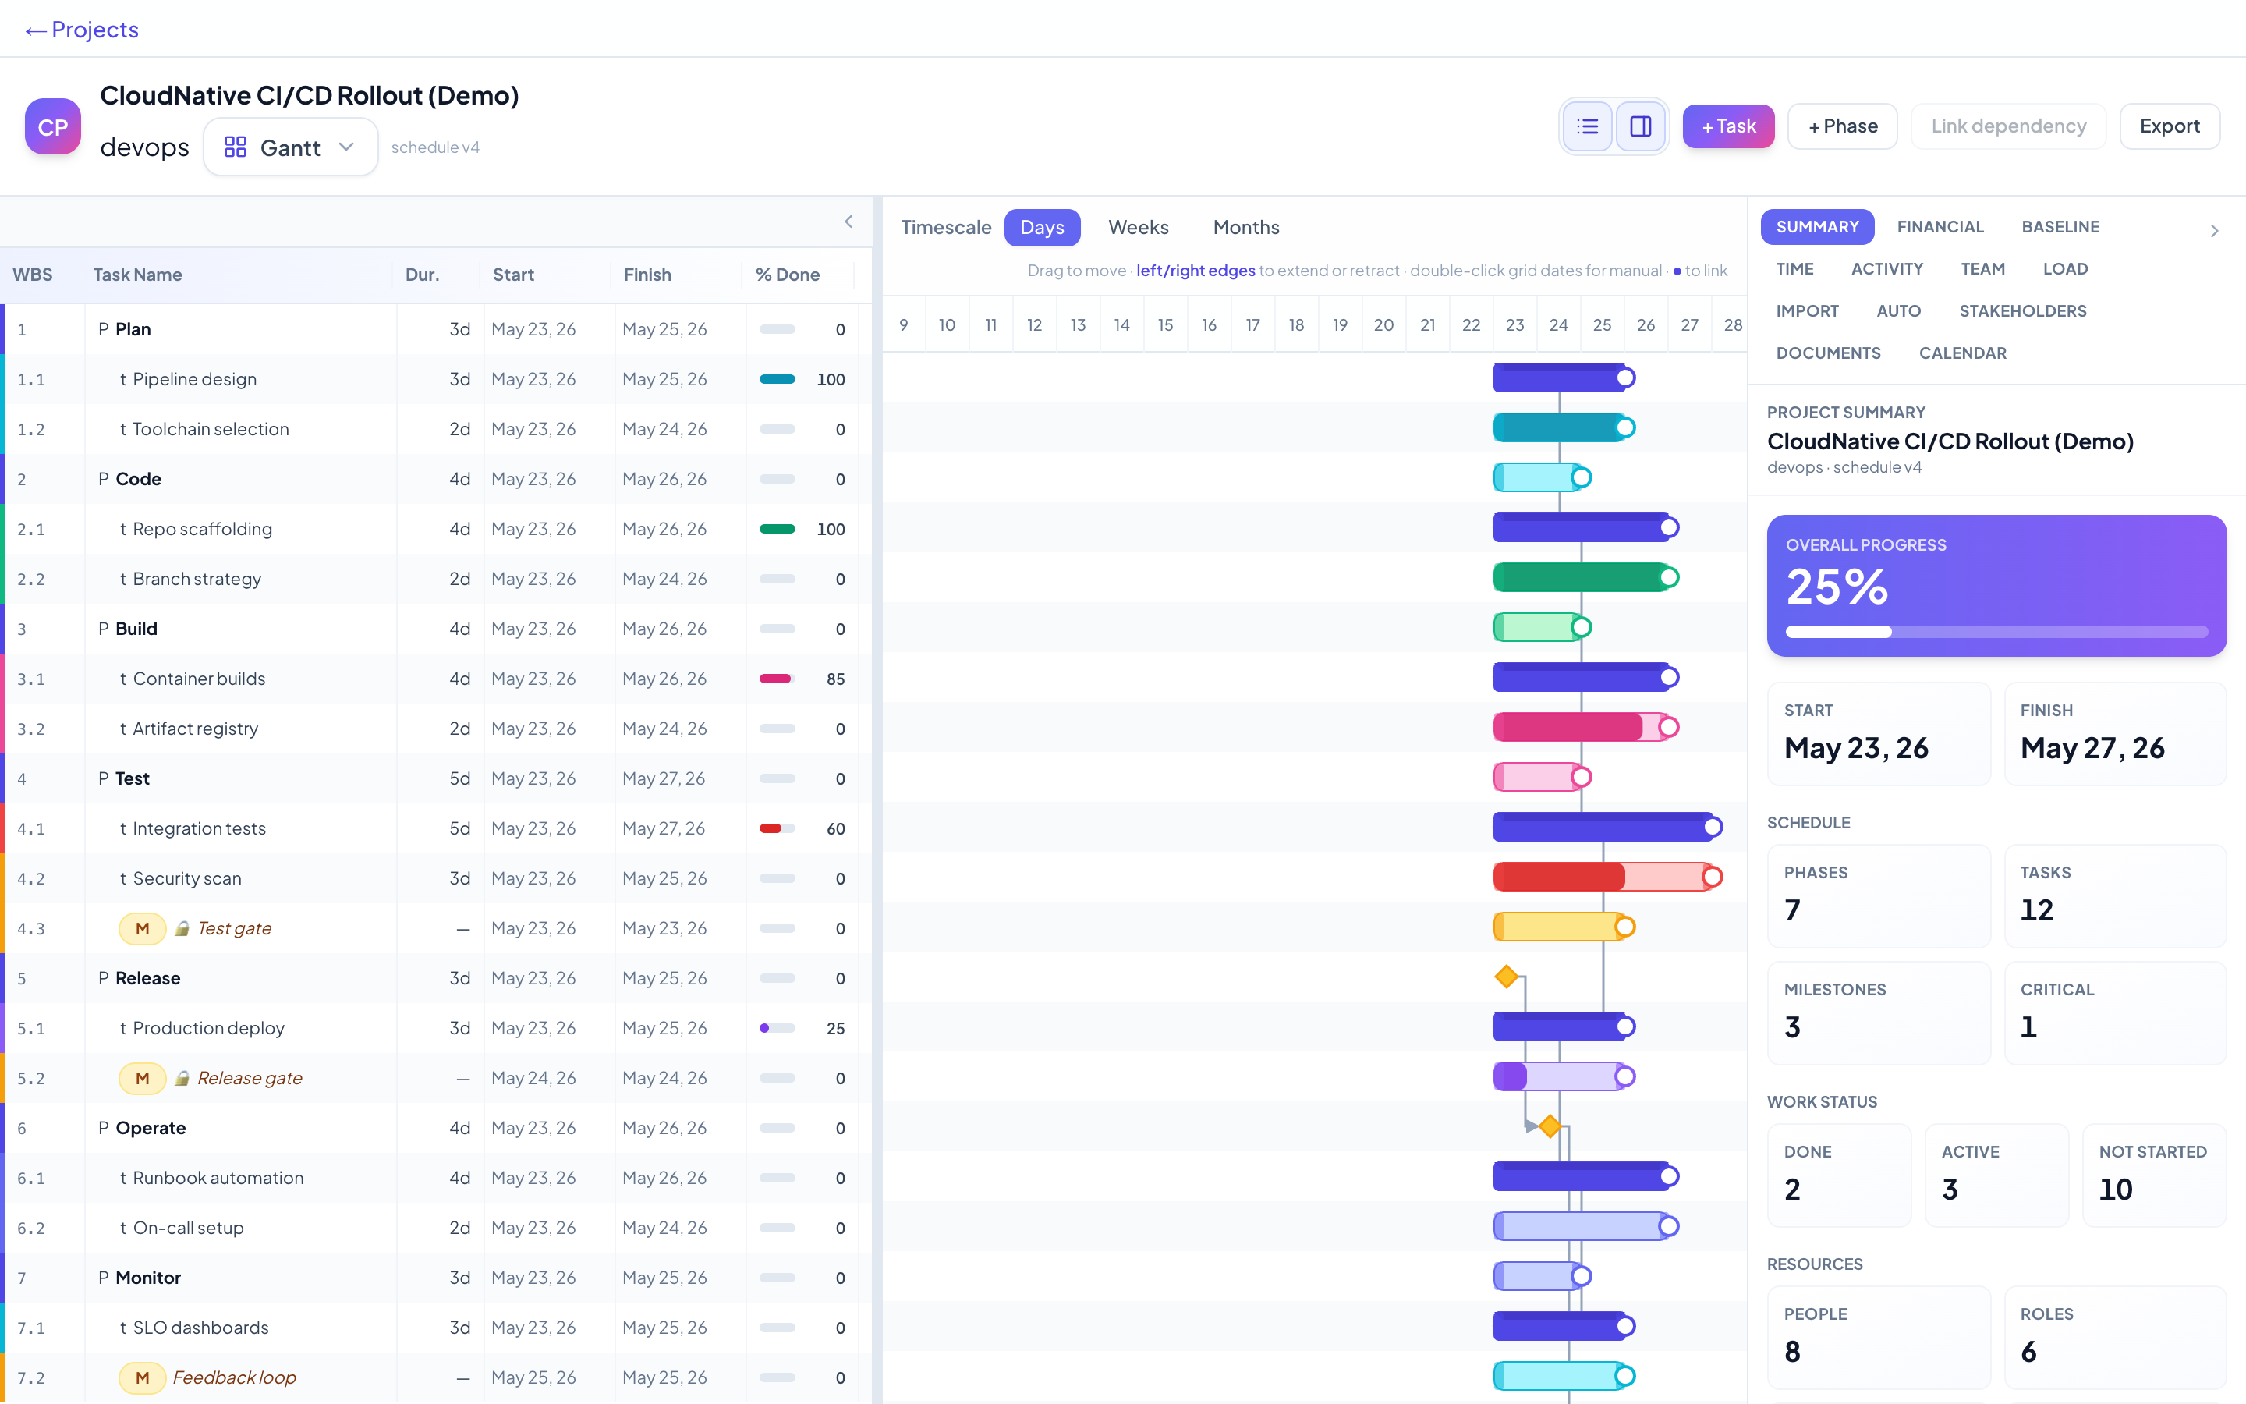Switch to the TIME tab

point(1794,268)
